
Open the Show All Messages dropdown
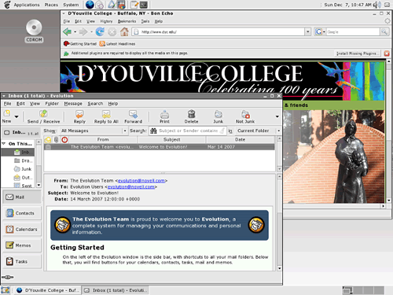94,131
